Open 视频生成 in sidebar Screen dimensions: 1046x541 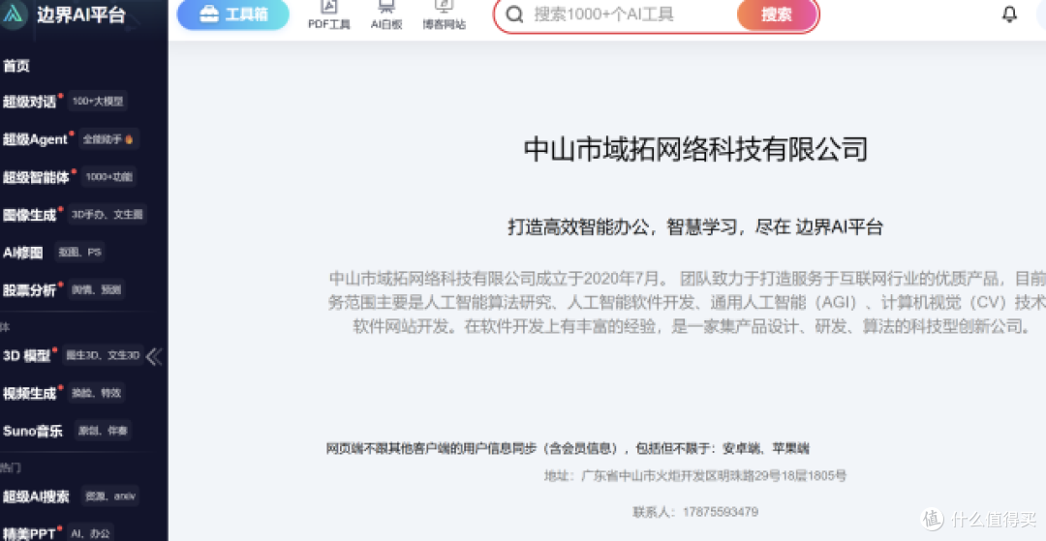pos(29,393)
